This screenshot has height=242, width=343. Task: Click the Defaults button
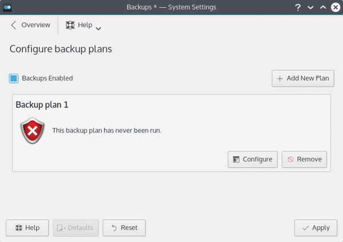75,228
